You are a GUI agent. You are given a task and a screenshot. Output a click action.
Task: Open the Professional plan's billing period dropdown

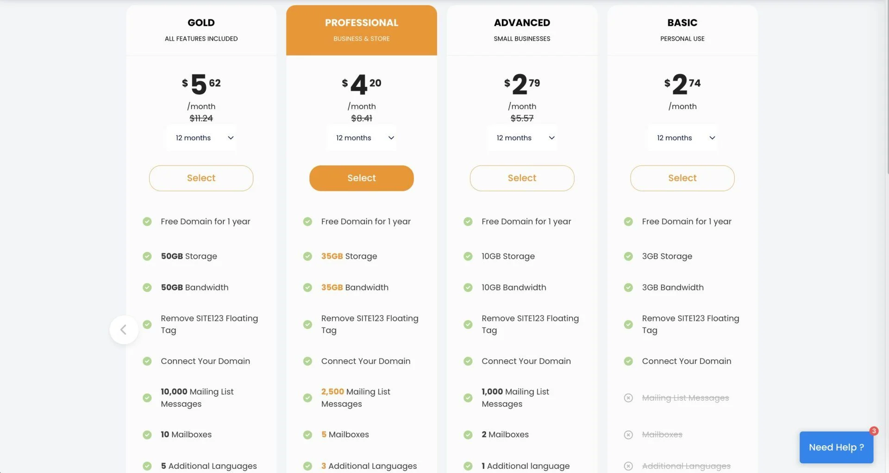(x=362, y=137)
